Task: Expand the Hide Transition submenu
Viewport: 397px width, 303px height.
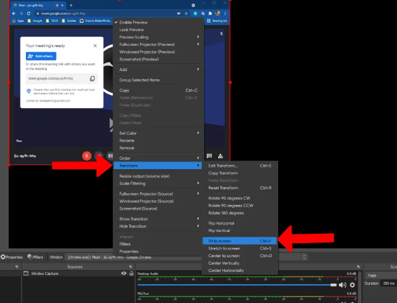Action: click(x=158, y=226)
